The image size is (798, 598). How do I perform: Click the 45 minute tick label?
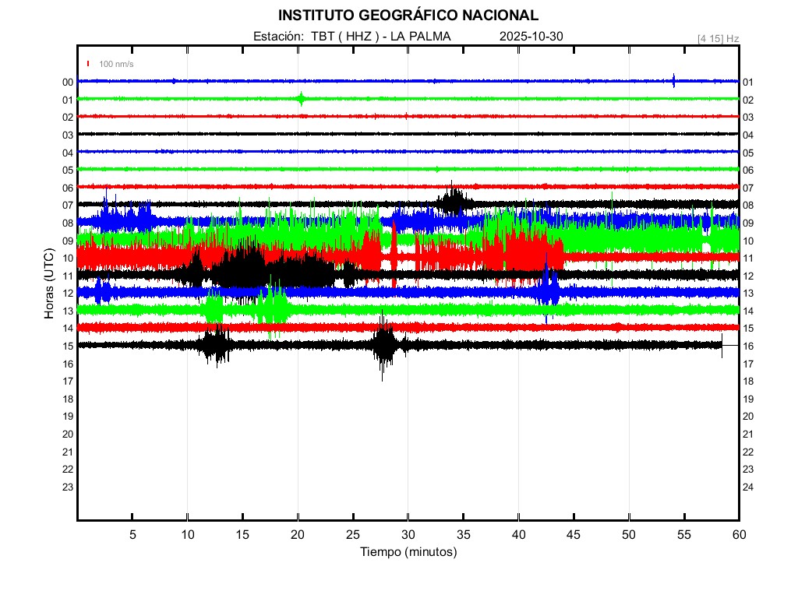click(573, 535)
